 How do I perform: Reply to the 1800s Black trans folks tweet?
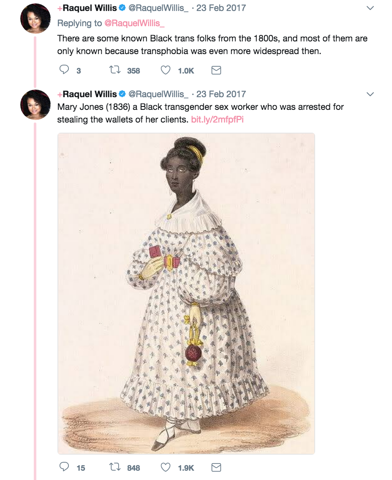64,70
